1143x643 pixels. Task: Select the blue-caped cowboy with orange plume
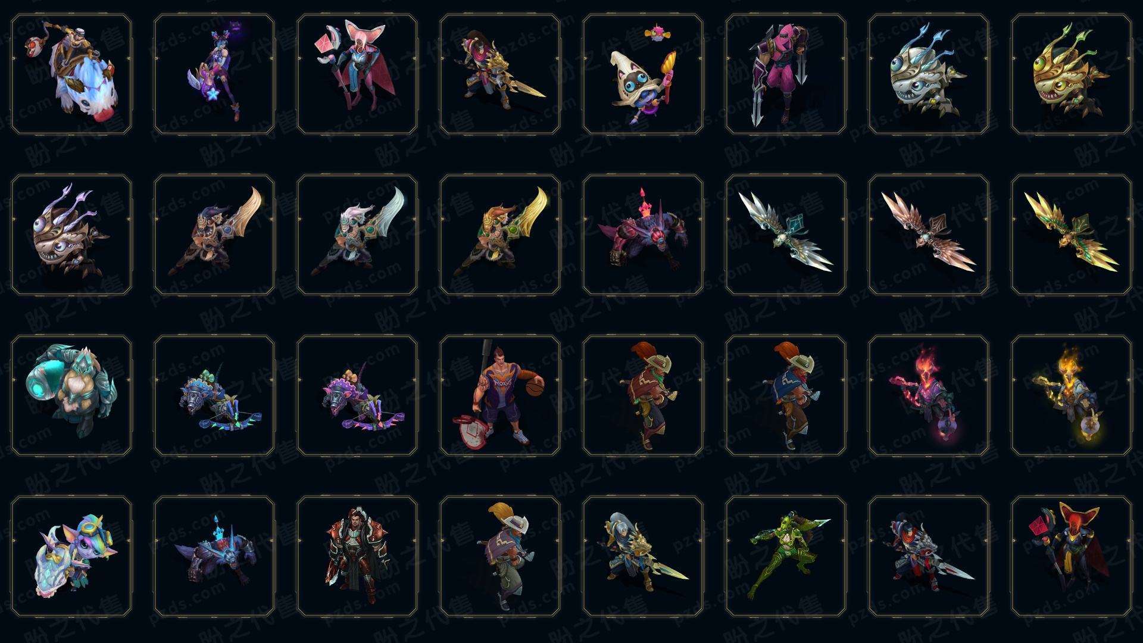[786, 395]
